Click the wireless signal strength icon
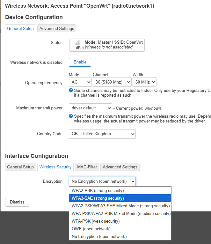The image size is (211, 244). point(77,42)
